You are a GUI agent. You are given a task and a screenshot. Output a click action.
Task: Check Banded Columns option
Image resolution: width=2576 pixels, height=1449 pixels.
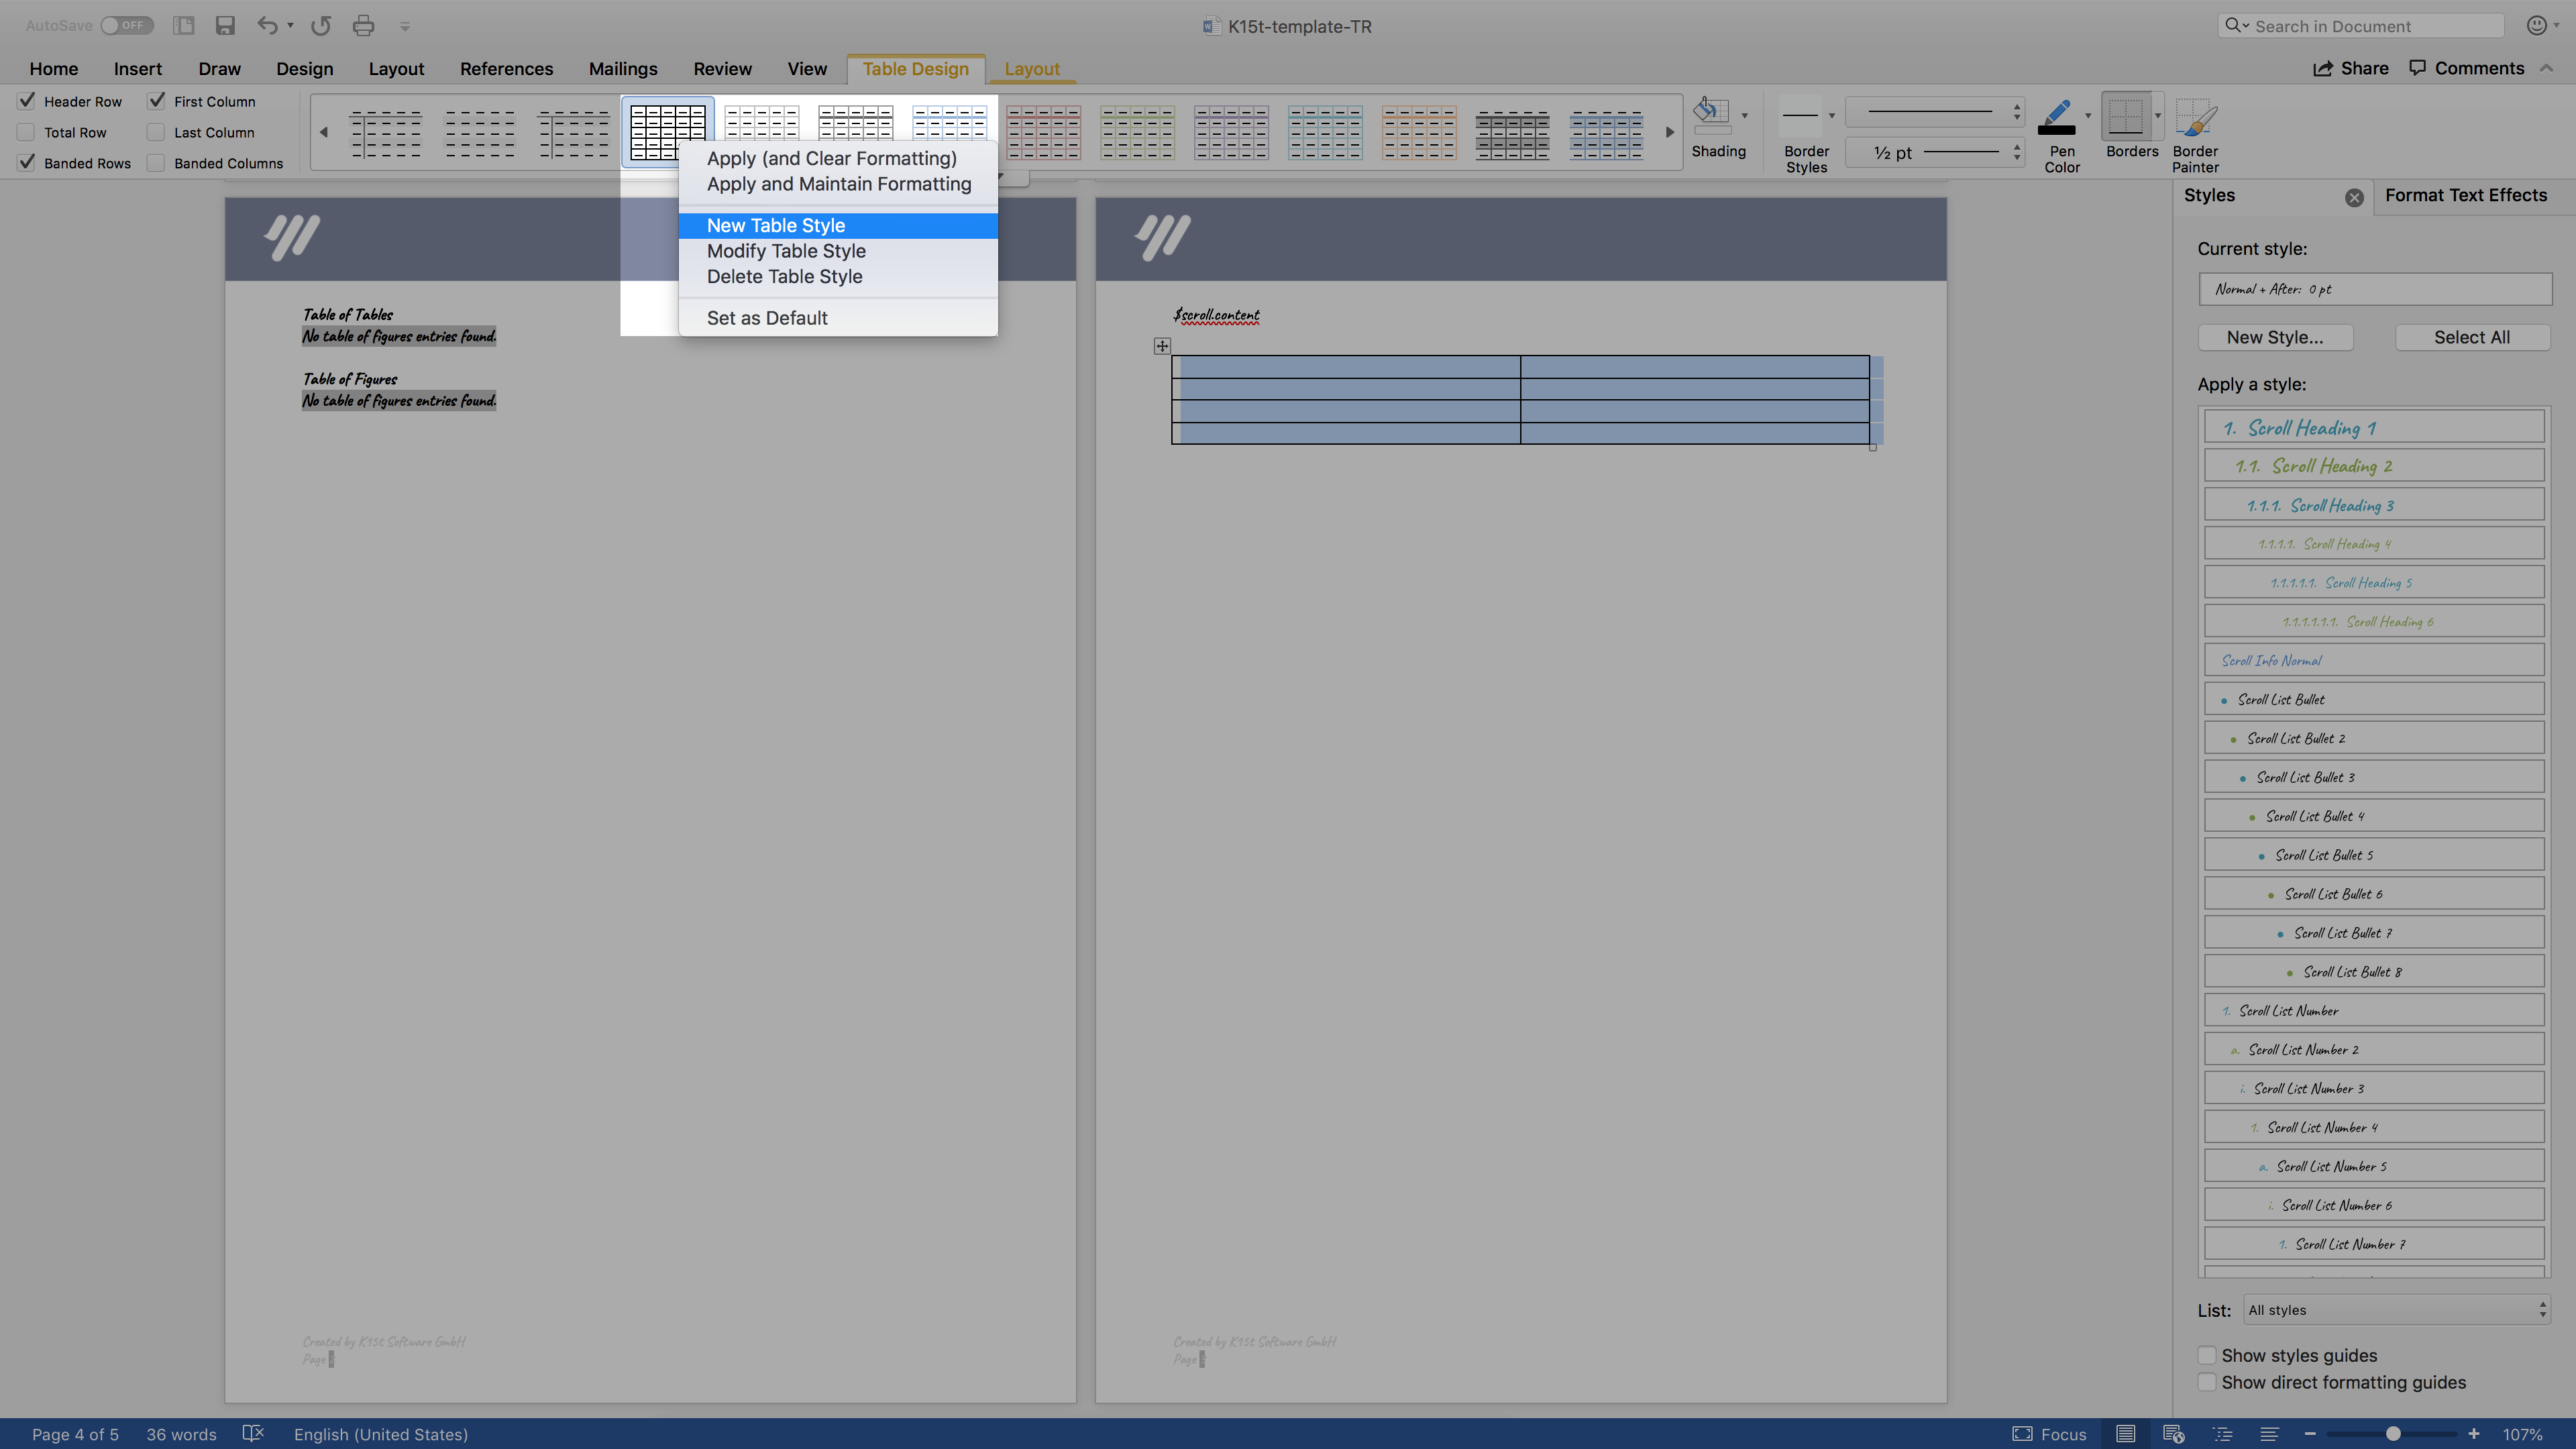156,162
